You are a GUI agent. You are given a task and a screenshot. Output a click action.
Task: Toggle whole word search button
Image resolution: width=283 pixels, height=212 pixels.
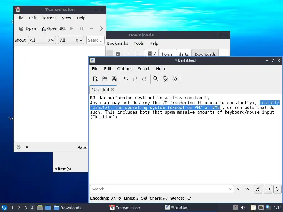click(x=268, y=189)
